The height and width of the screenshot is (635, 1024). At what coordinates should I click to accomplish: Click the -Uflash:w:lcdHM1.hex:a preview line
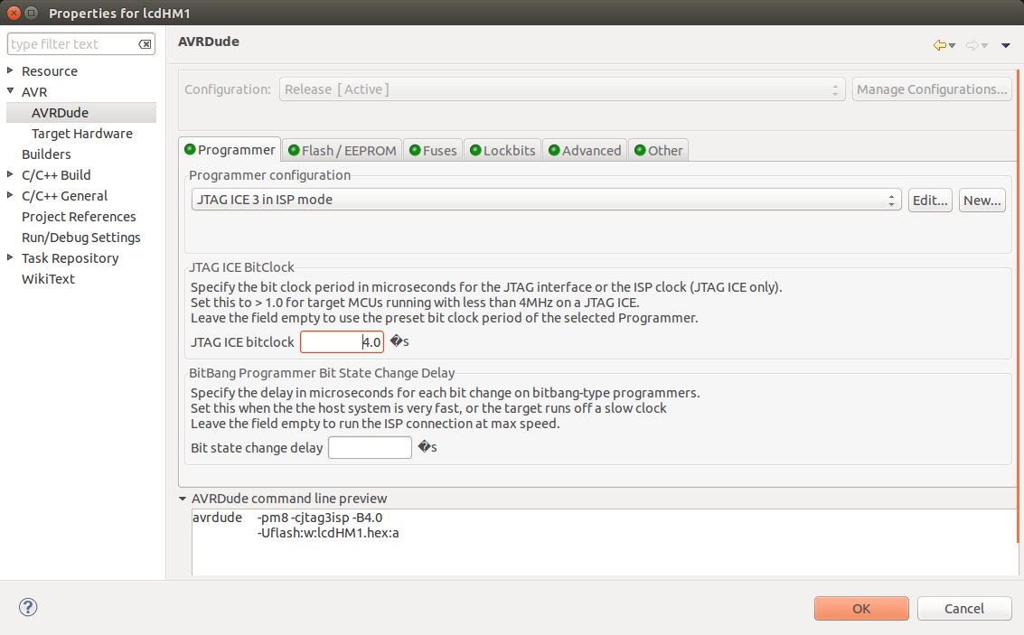click(x=328, y=533)
